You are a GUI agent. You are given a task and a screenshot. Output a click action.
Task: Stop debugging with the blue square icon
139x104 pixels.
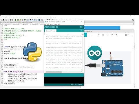39,20
